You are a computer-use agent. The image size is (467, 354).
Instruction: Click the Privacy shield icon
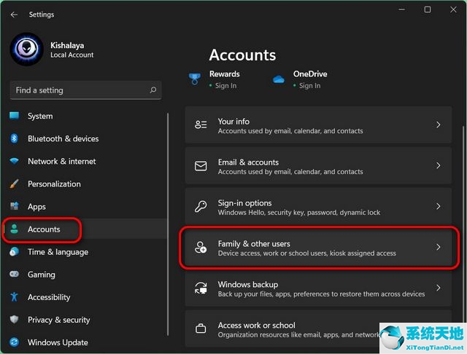(14, 319)
